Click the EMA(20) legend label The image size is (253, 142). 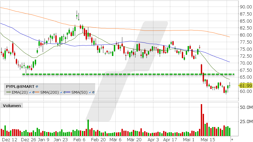[20, 92]
